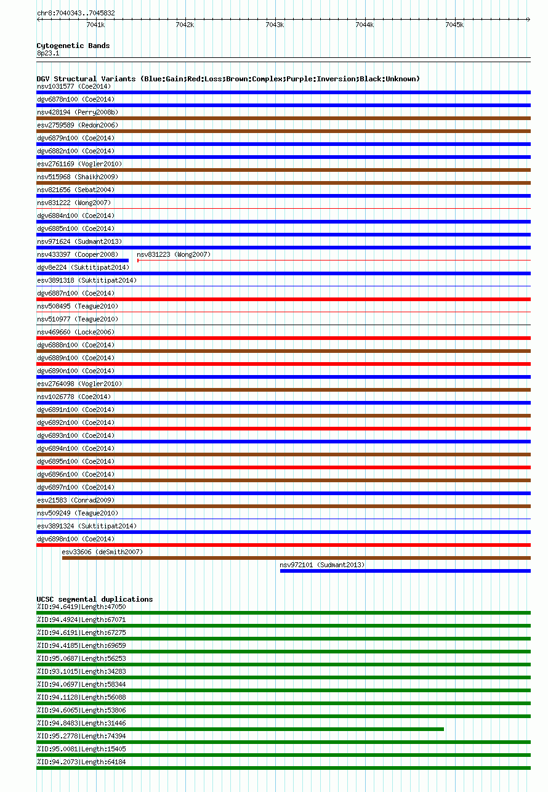Select nsv1026778 (Coe2014) label

(74, 397)
